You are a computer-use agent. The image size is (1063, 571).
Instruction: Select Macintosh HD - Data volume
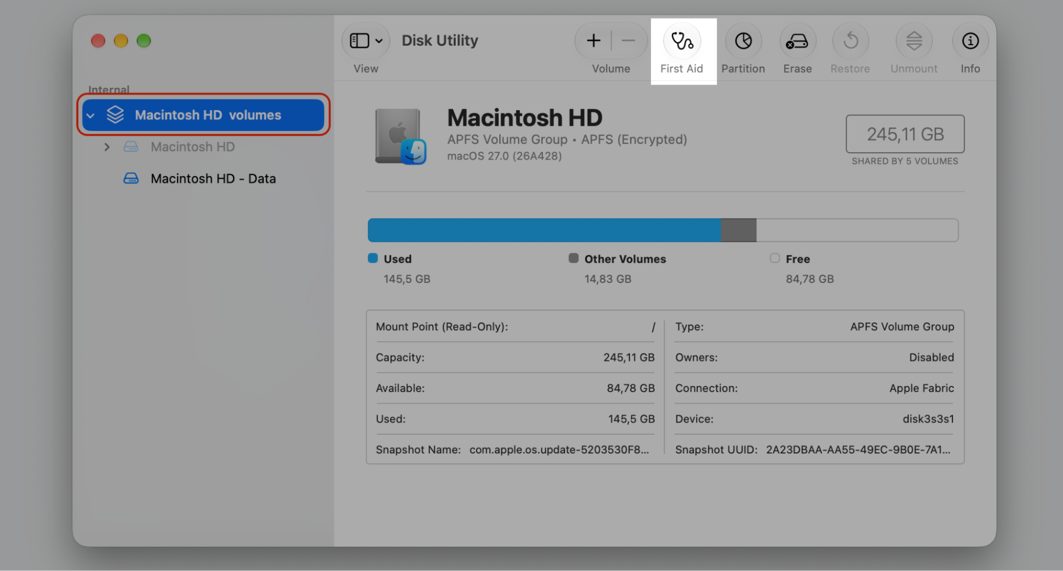(x=213, y=179)
